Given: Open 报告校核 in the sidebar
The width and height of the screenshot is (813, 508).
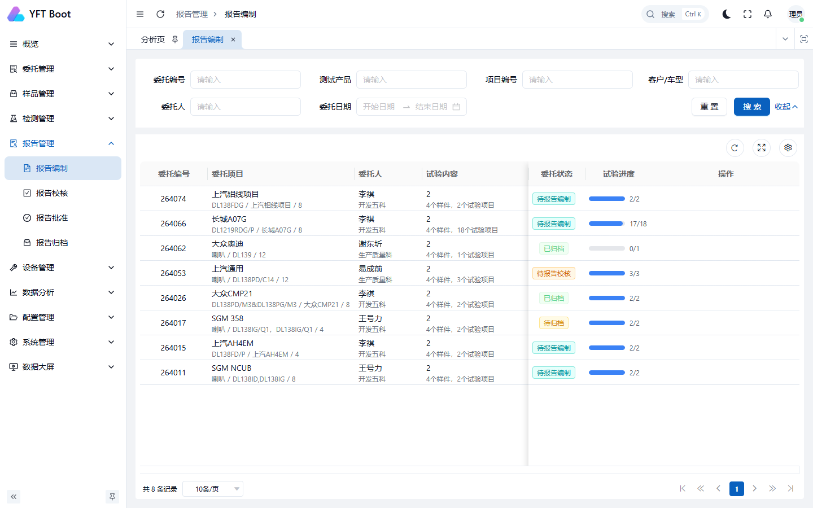Looking at the screenshot, I should point(63,193).
